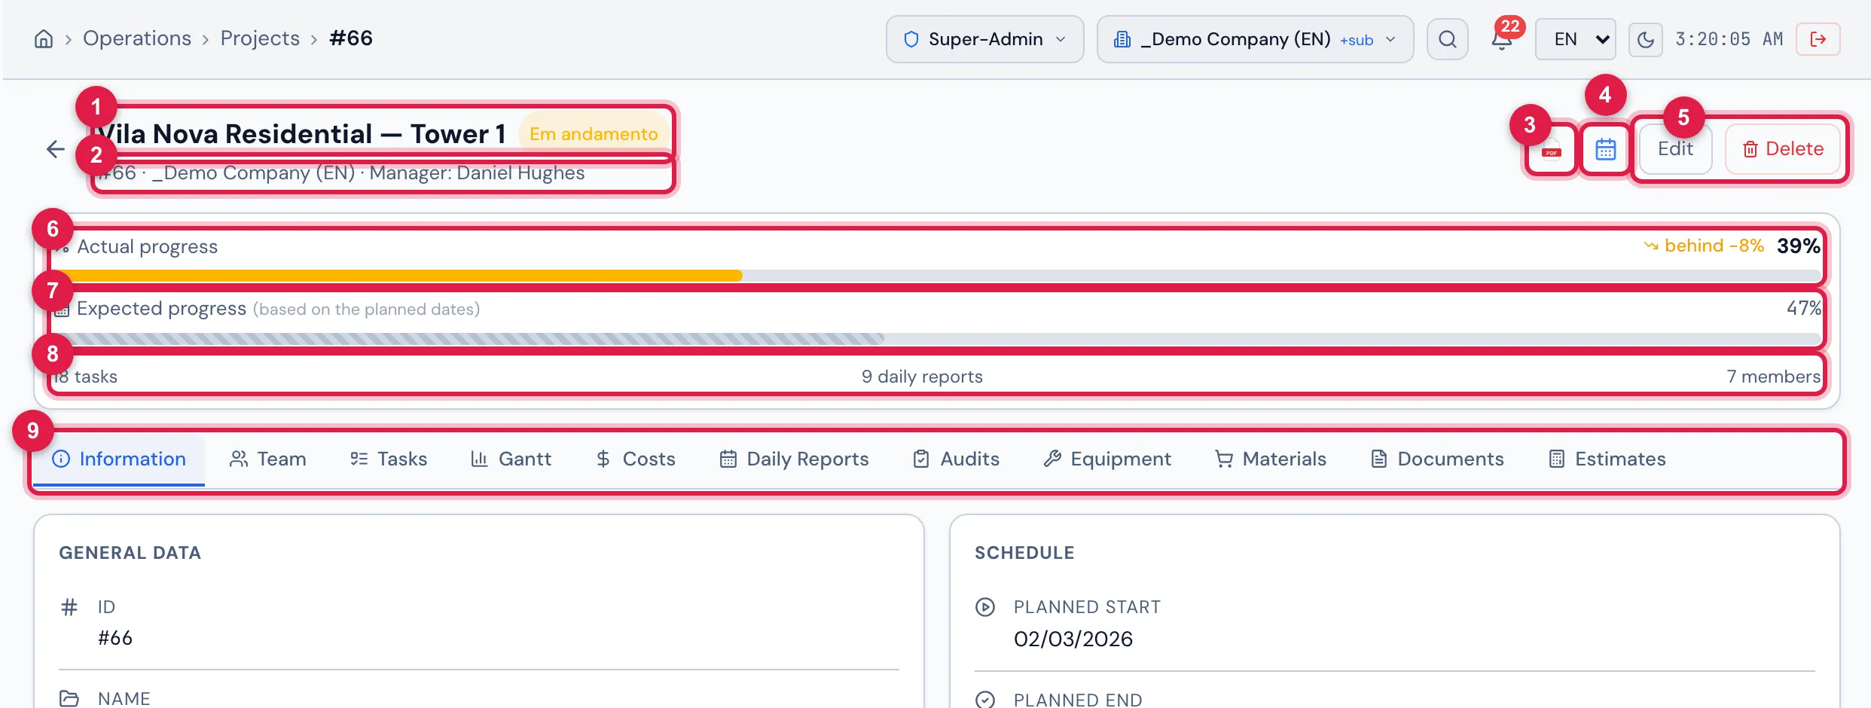
Task: Click the Actual progress bar
Action: (x=937, y=276)
